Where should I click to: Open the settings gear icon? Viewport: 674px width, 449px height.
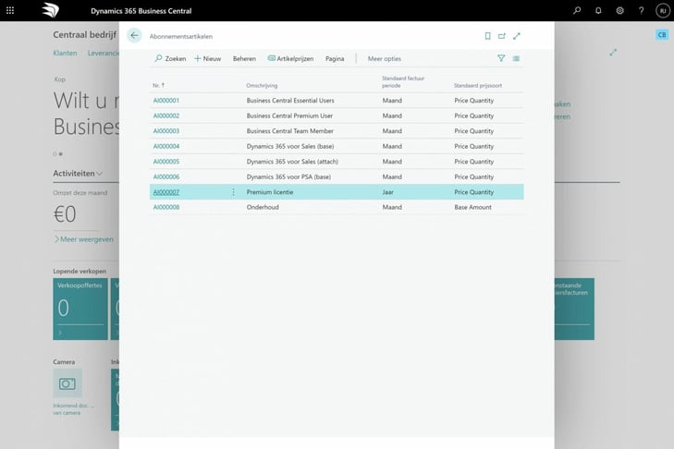coord(619,10)
